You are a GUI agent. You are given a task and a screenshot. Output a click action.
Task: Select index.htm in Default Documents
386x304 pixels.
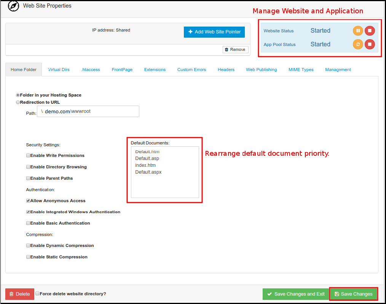145,165
